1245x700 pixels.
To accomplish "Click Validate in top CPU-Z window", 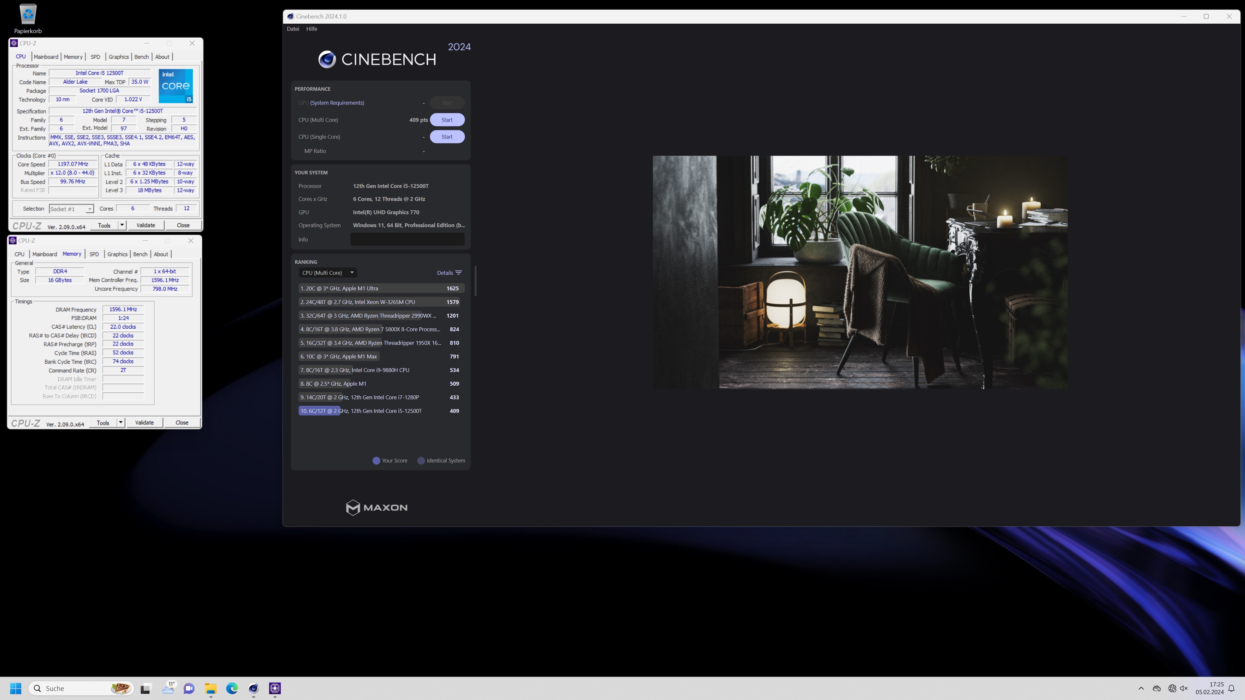I will tap(146, 225).
